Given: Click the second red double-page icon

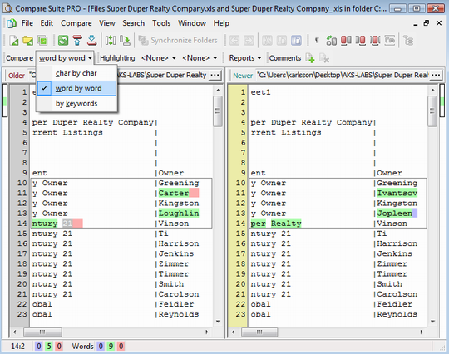Looking at the screenshot, I should [361, 41].
